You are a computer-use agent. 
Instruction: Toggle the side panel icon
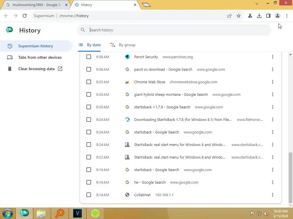268,16
